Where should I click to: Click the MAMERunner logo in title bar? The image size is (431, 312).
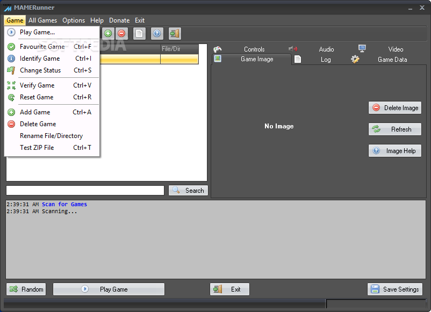pos(8,8)
